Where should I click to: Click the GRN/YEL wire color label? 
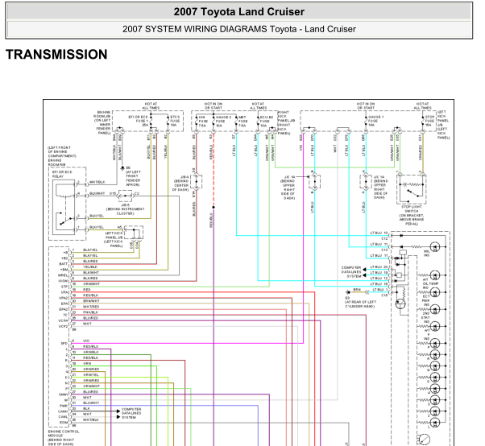[x=91, y=374]
